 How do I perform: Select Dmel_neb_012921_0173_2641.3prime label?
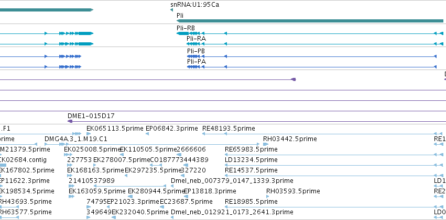(232, 212)
